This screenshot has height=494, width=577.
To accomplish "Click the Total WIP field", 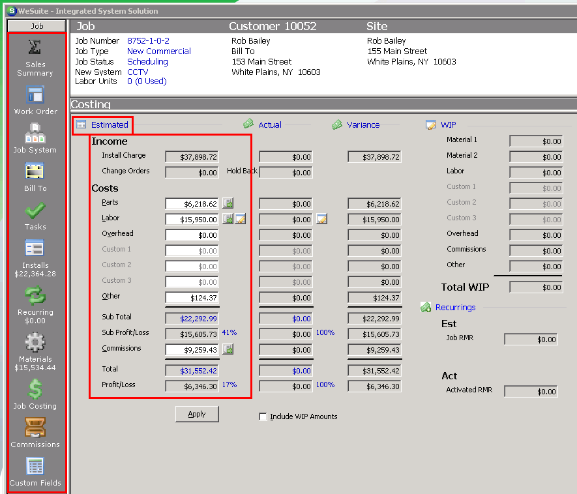I will [536, 287].
